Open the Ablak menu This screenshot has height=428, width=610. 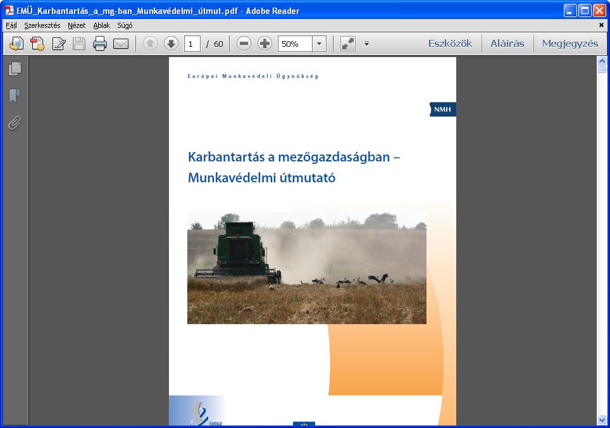tap(101, 25)
